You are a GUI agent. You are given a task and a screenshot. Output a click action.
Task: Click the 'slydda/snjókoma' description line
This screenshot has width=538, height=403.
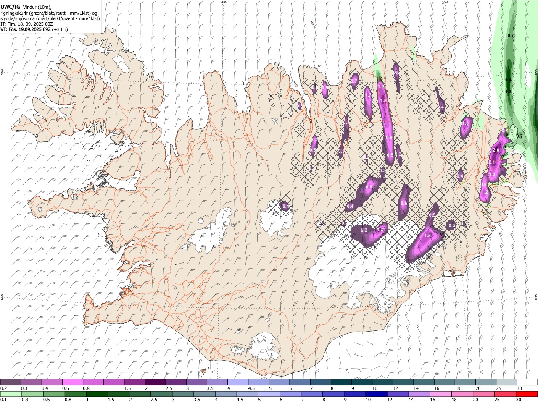(50, 18)
